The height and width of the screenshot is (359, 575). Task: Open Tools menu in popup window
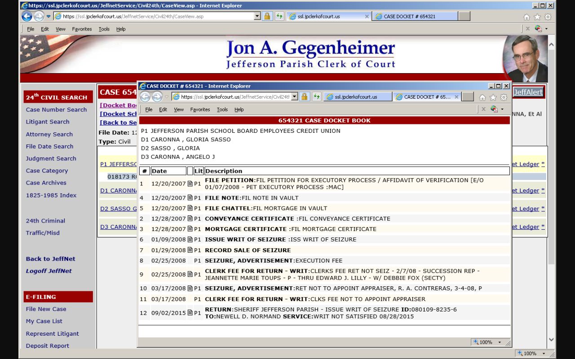[x=222, y=109]
